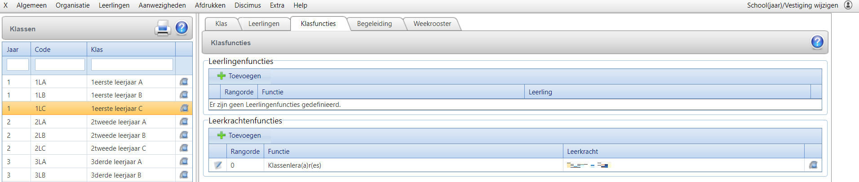Open the Leerlingen menu
This screenshot has width=859, height=182.
(114, 5)
